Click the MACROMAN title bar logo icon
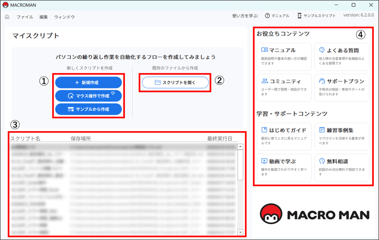Image resolution: width=379 pixels, height=240 pixels. 5,5
